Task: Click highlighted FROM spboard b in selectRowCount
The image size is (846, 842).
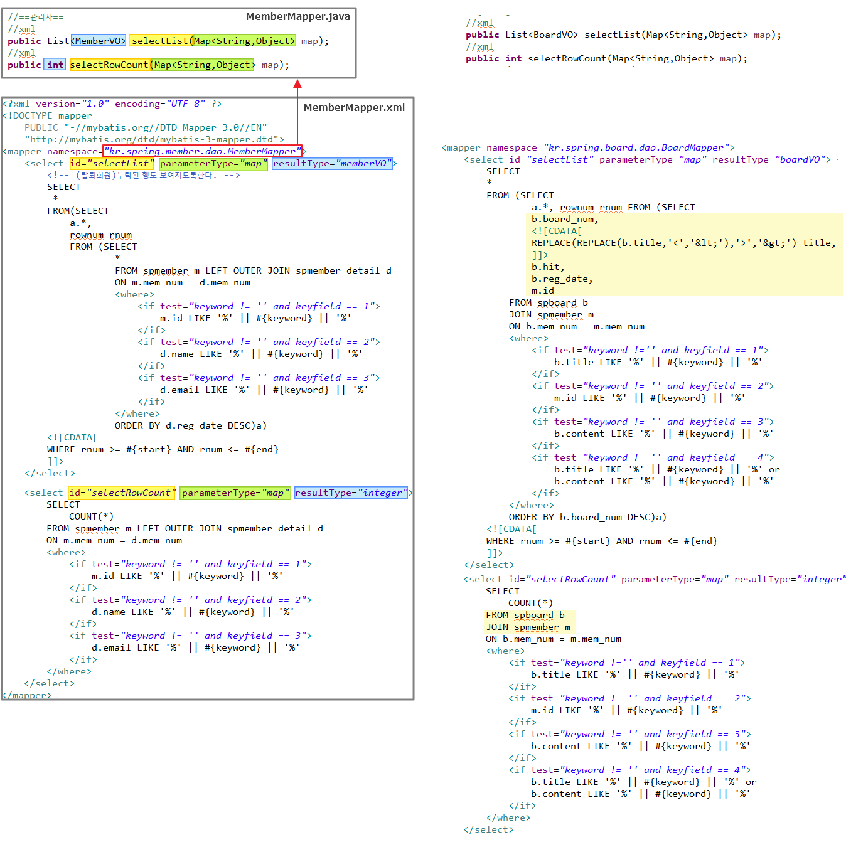Action: click(x=525, y=615)
